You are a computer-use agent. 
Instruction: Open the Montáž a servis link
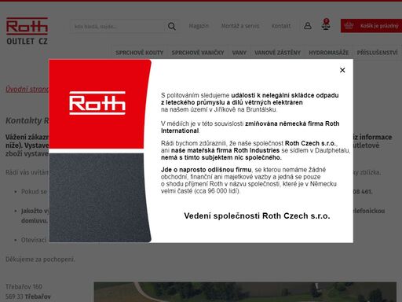[240, 26]
